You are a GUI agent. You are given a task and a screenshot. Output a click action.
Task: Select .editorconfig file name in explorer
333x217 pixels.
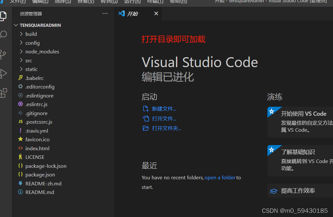pyautogui.click(x=40, y=87)
